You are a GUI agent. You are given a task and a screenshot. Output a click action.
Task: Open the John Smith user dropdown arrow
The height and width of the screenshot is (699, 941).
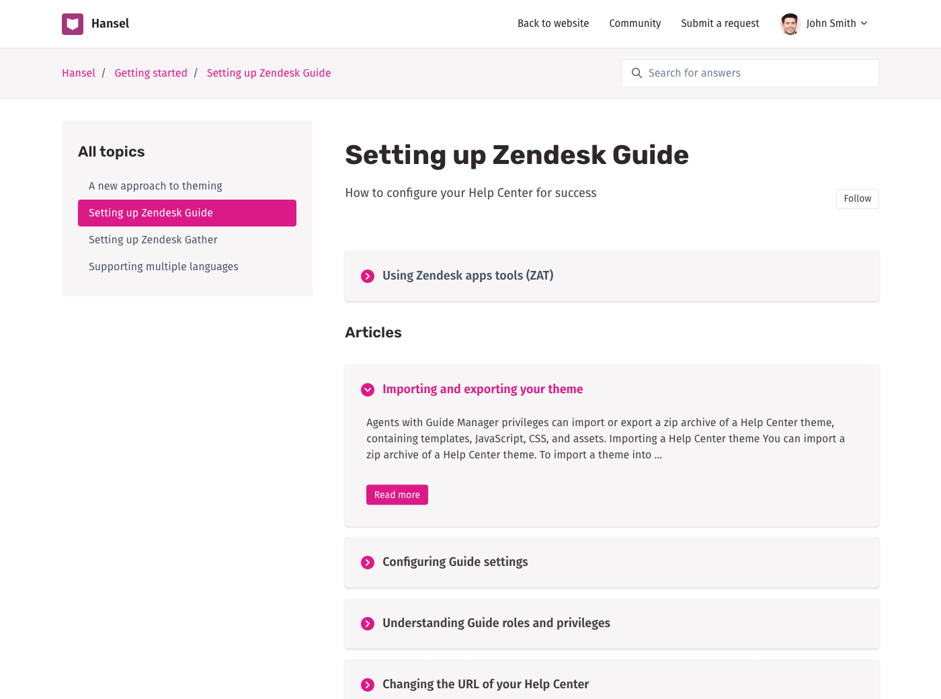(x=864, y=24)
